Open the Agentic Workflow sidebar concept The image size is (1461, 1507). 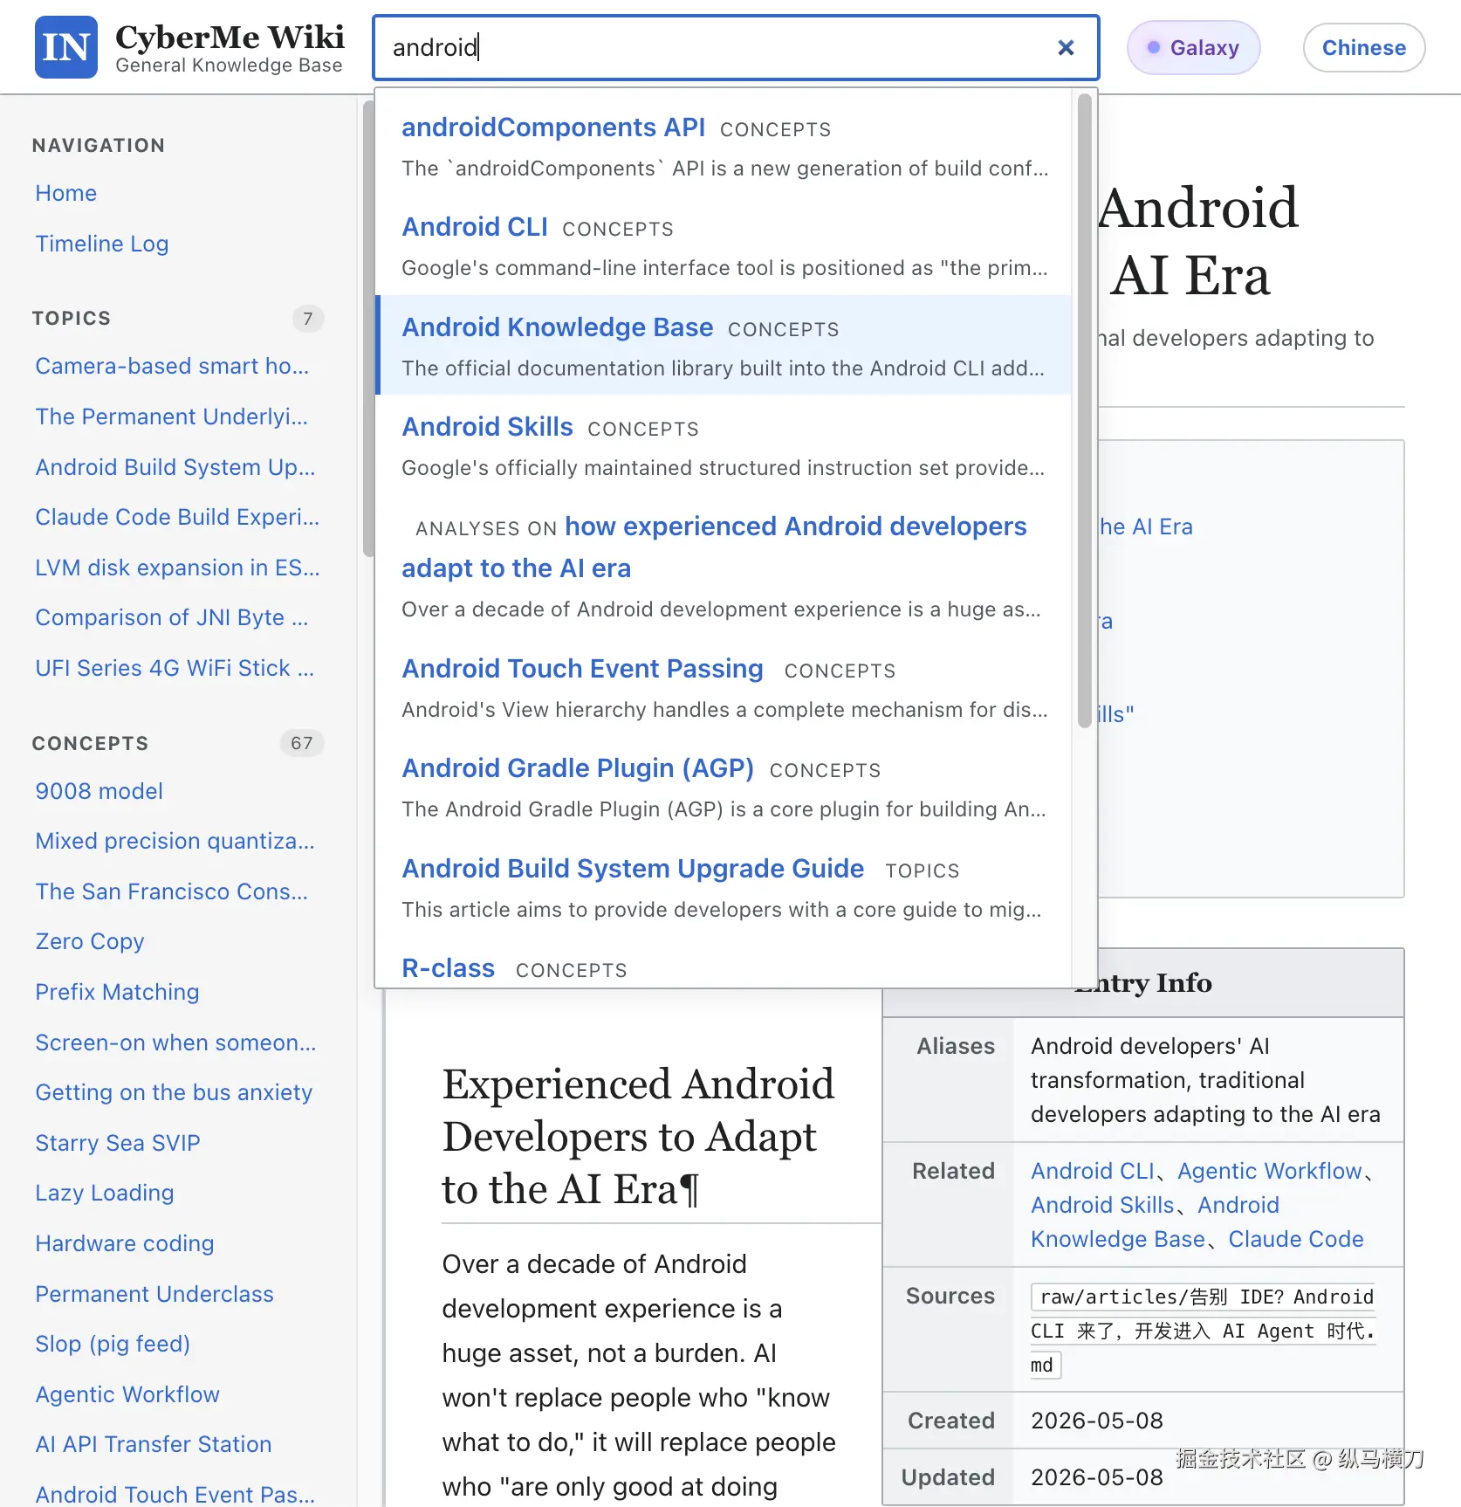(127, 1394)
